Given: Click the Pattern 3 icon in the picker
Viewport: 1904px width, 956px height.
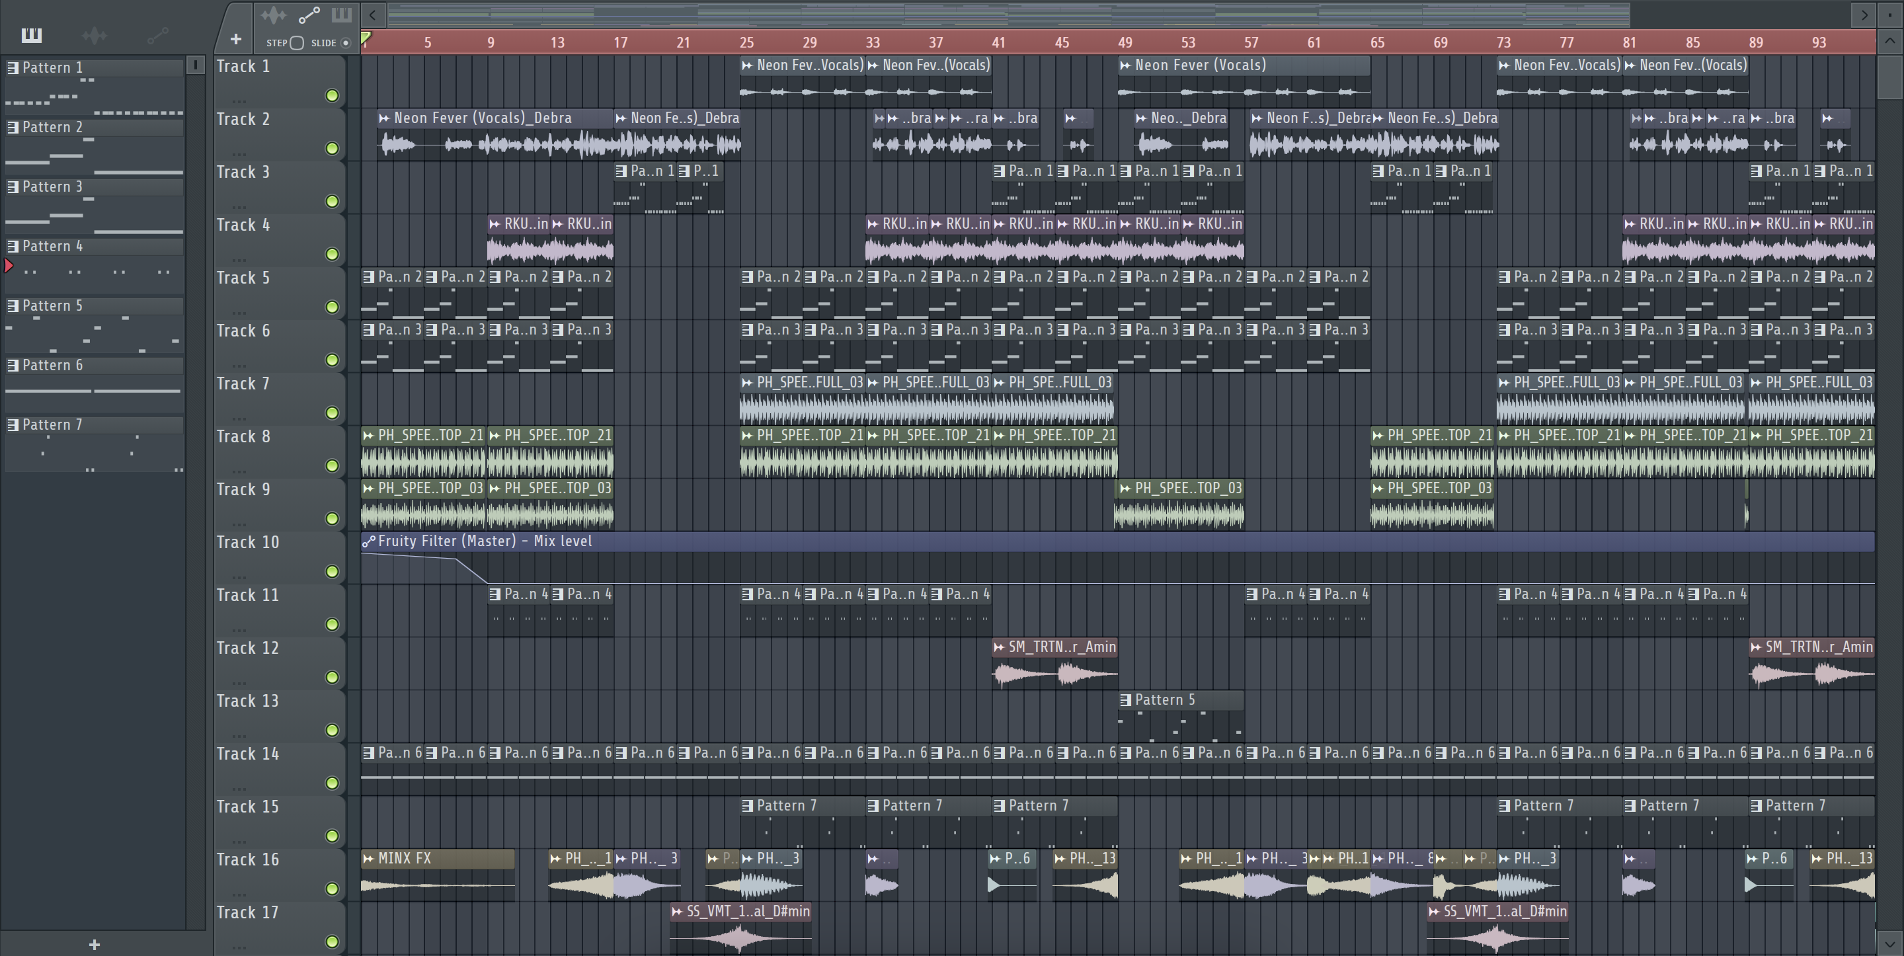Looking at the screenshot, I should pyautogui.click(x=13, y=187).
